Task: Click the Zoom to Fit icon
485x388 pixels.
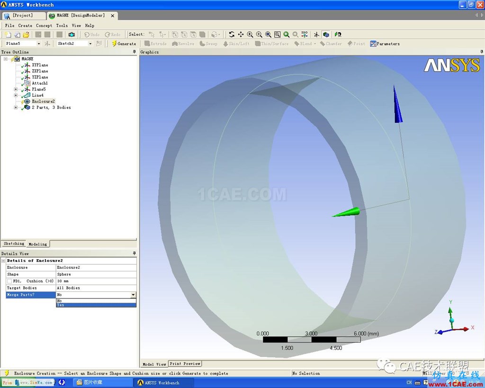Action: [268, 35]
